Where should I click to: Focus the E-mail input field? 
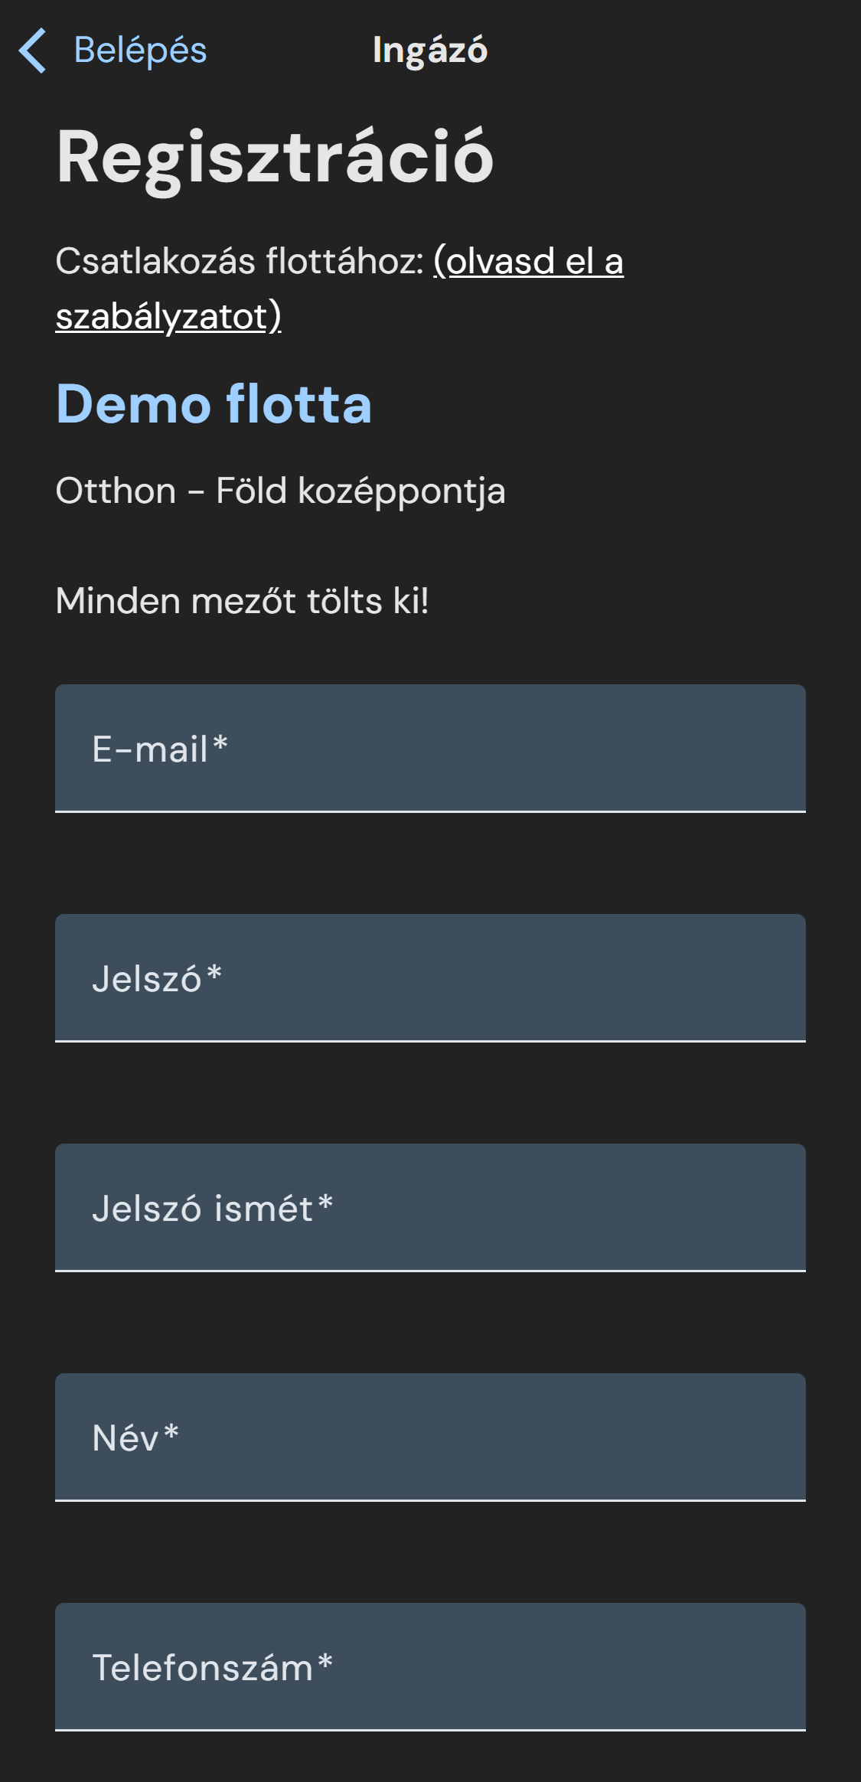click(x=430, y=748)
